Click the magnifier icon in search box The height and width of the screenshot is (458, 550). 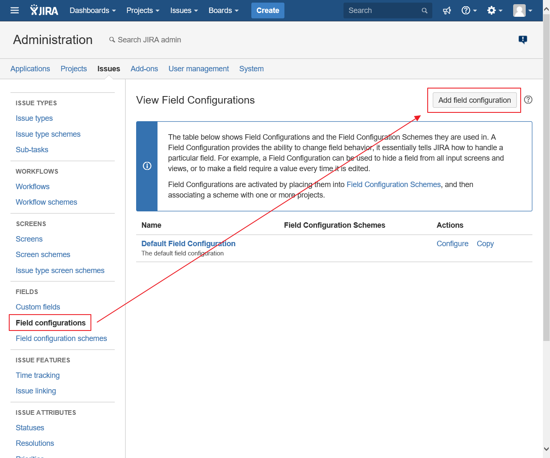pos(424,10)
